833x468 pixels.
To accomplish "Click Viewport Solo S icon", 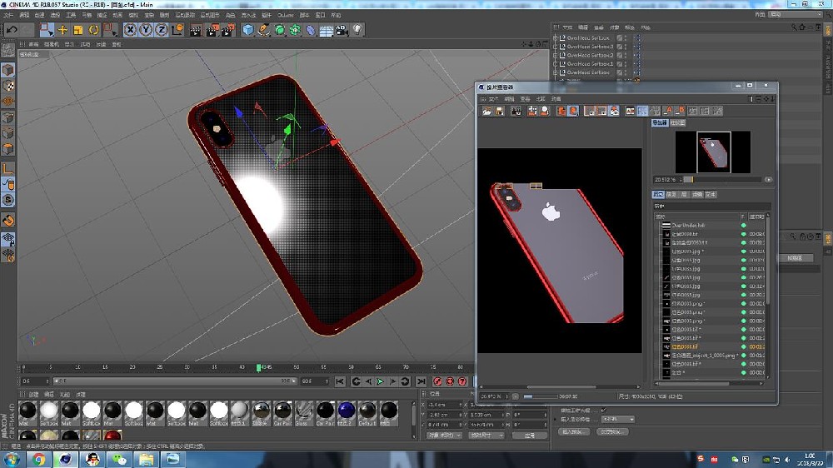I will tap(8, 200).
